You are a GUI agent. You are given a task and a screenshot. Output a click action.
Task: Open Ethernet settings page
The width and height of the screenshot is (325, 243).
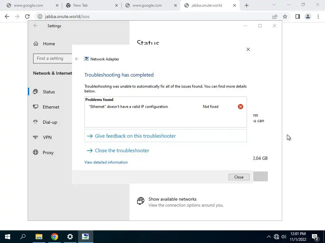coord(51,107)
